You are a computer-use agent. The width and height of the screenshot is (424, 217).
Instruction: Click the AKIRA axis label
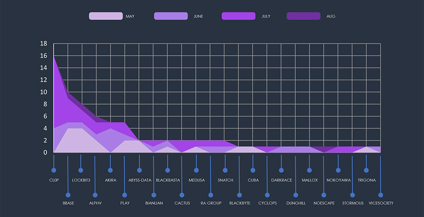click(x=111, y=180)
